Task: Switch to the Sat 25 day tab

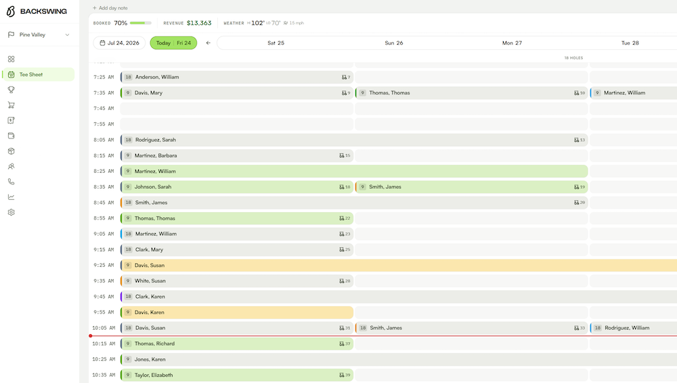Action: (x=276, y=43)
